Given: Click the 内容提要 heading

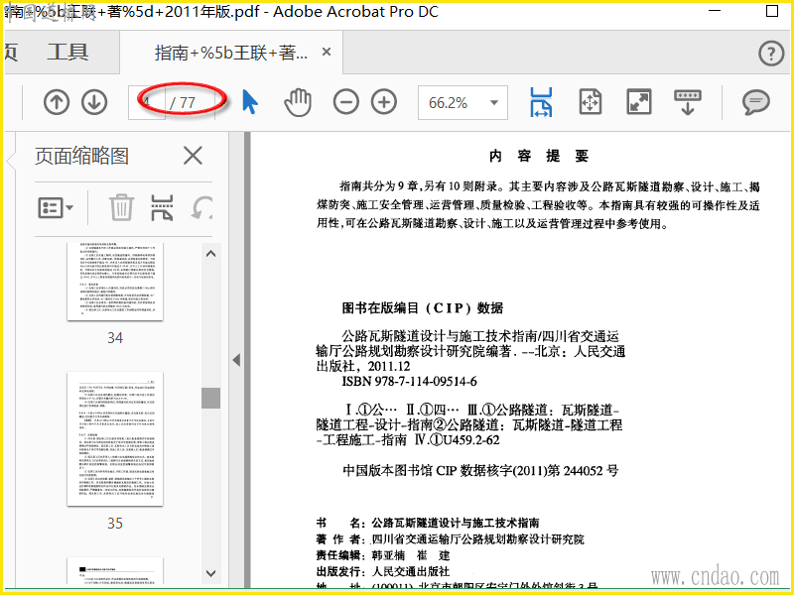Looking at the screenshot, I should (x=539, y=156).
